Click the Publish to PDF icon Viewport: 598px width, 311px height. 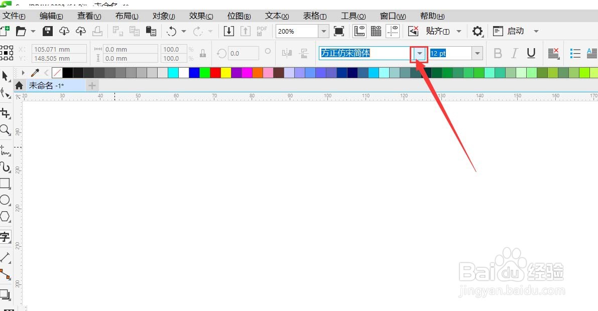click(262, 31)
